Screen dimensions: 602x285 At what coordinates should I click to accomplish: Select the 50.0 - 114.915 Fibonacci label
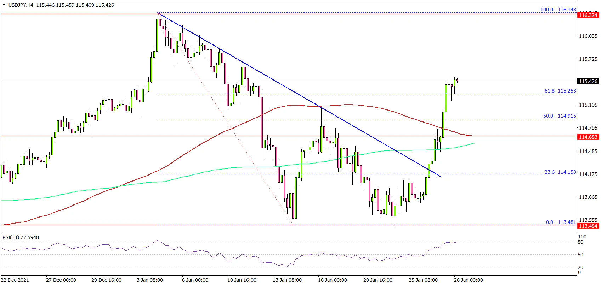pos(560,116)
